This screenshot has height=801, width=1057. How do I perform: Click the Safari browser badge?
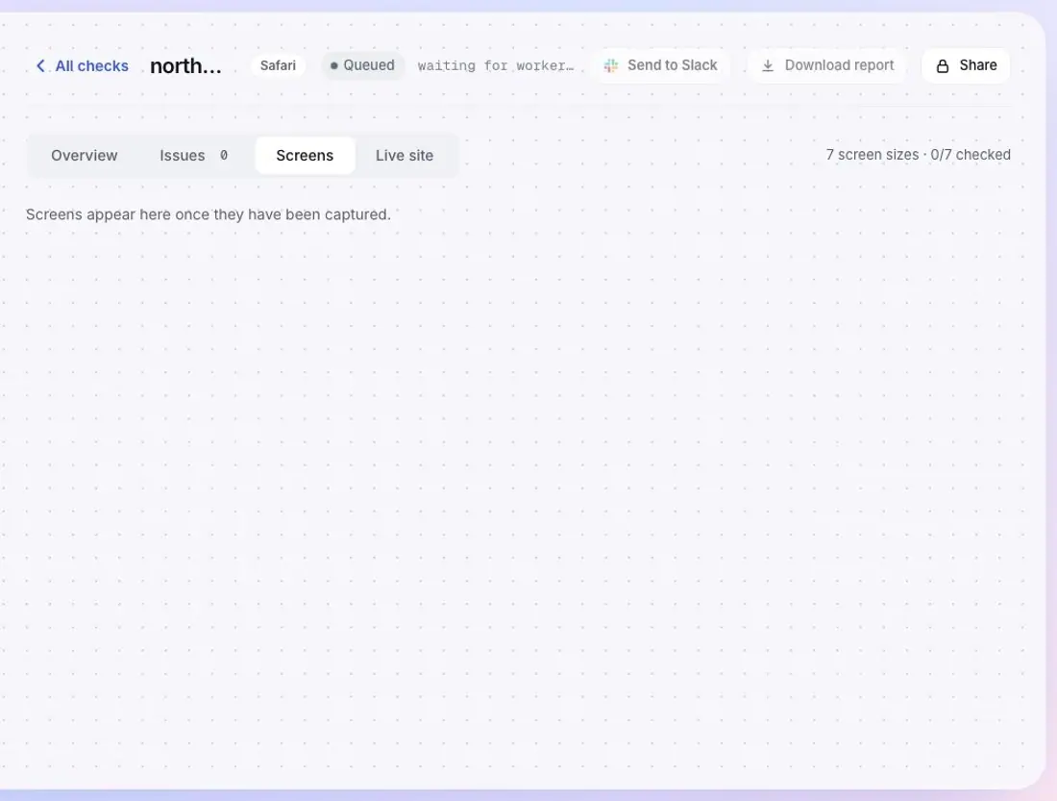pyautogui.click(x=278, y=65)
